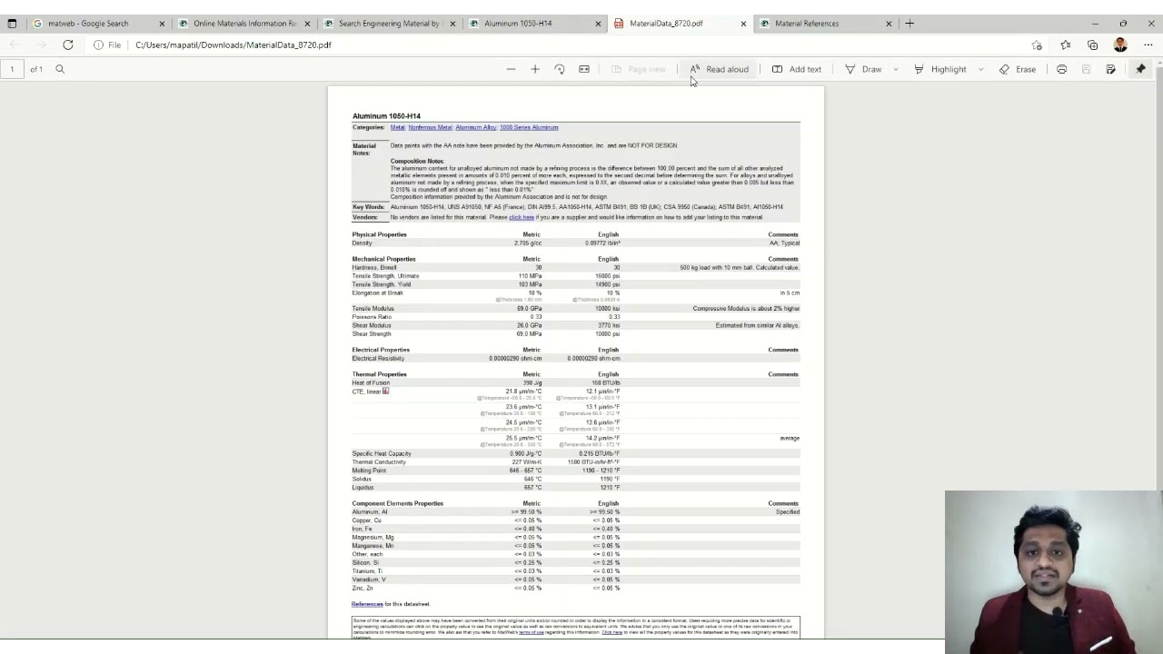Expand Highlight color options arrow
The width and height of the screenshot is (1163, 654).
980,69
